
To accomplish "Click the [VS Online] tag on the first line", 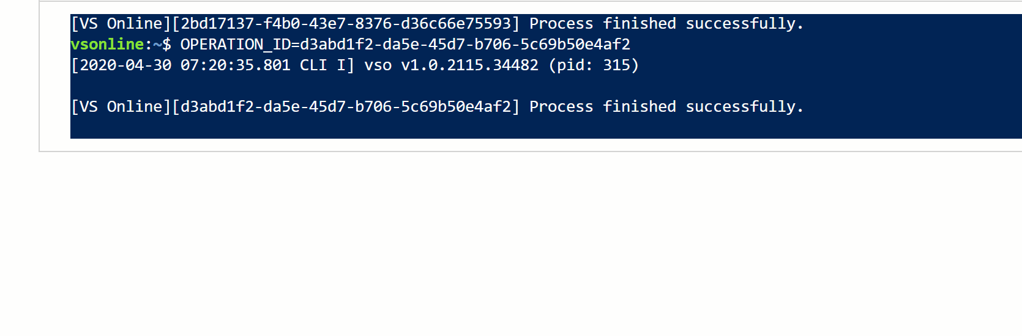I will (121, 24).
